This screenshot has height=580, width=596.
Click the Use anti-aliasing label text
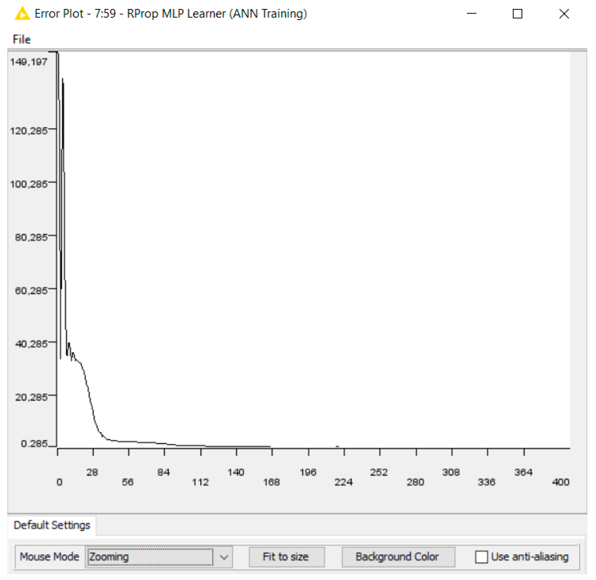[x=530, y=557]
